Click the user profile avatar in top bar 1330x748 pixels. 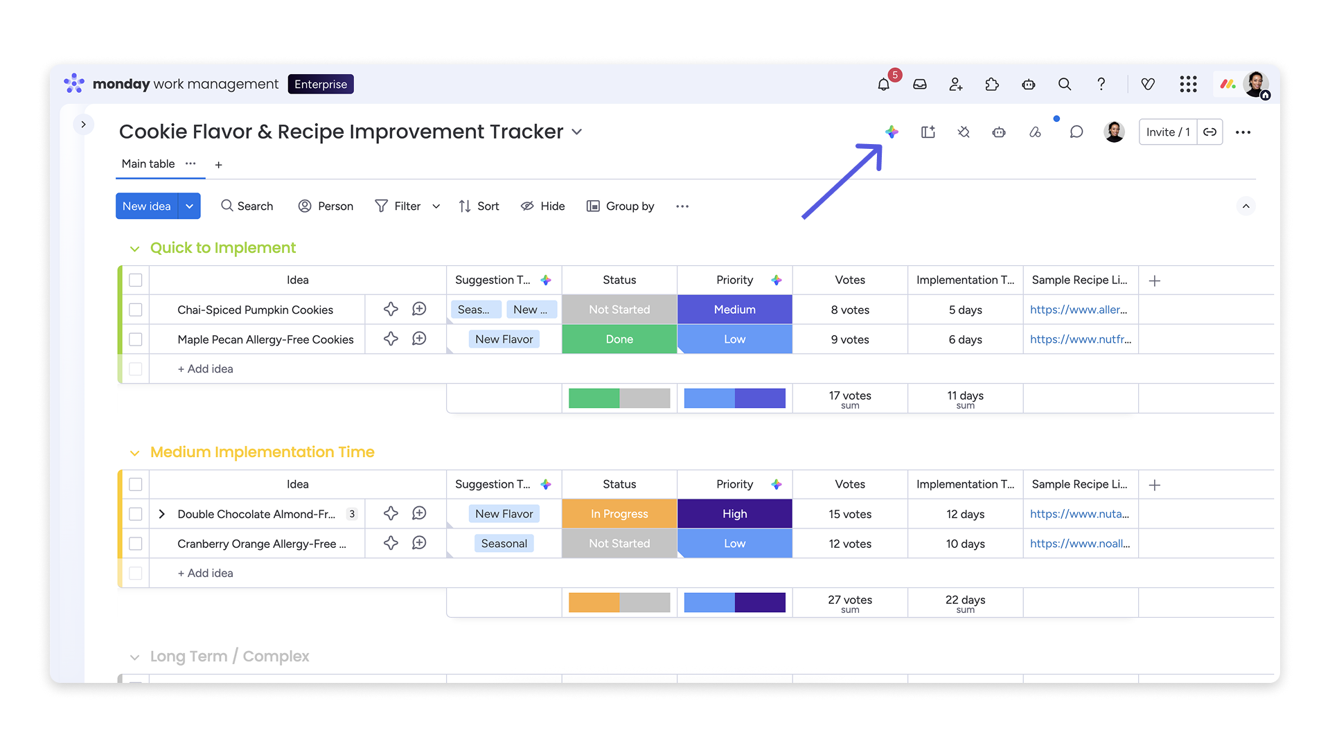[x=1255, y=84]
